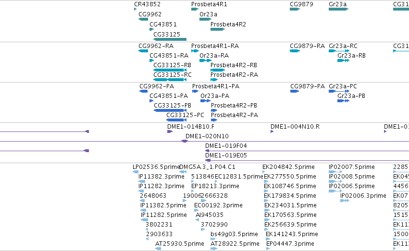Screen dimensions: 409x251
Task: Select the Prosbeta4R2 gene glyph
Action: click(218, 29)
